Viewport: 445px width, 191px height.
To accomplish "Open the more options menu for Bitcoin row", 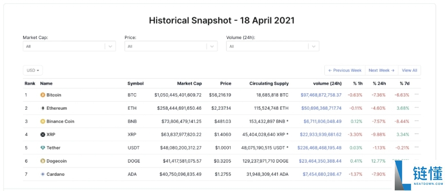I will (417, 94).
